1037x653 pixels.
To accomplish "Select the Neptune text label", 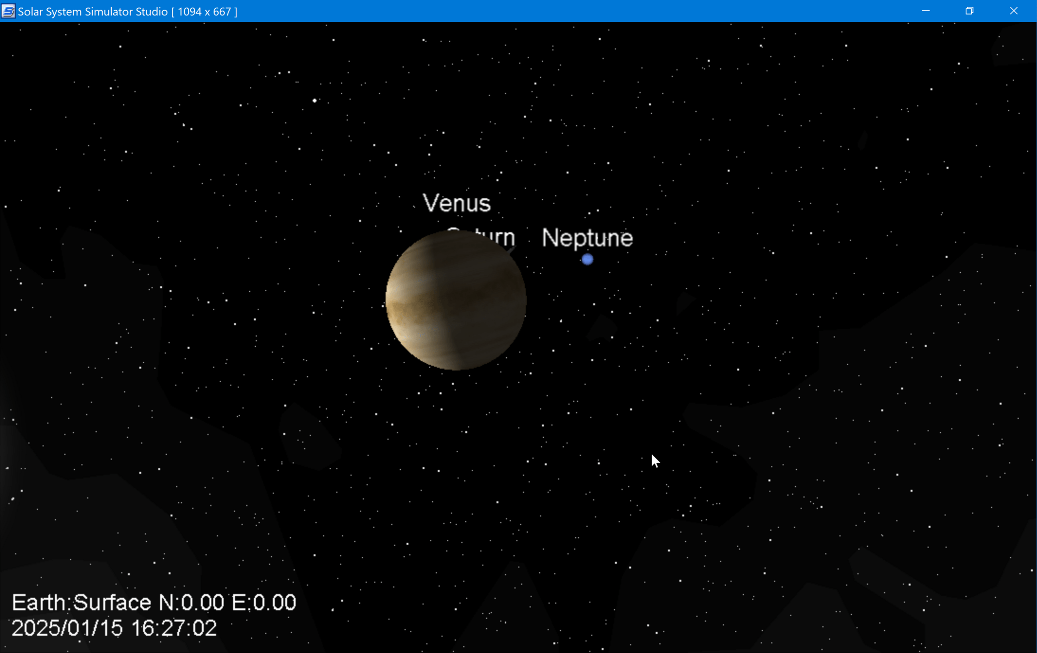I will [587, 238].
